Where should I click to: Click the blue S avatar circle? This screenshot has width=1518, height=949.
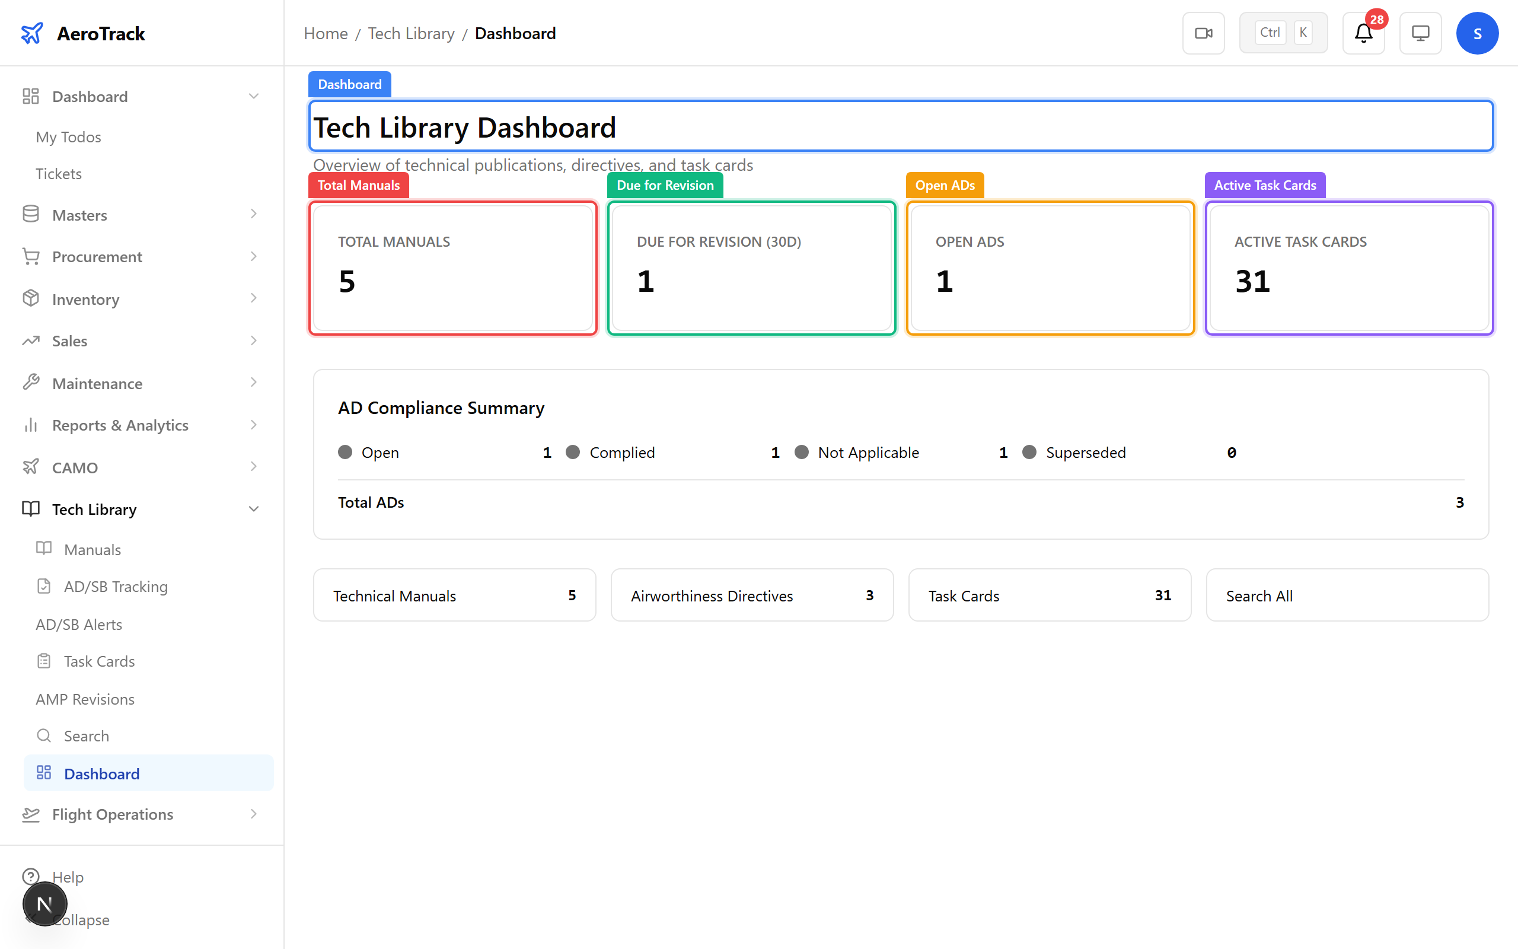(1477, 33)
